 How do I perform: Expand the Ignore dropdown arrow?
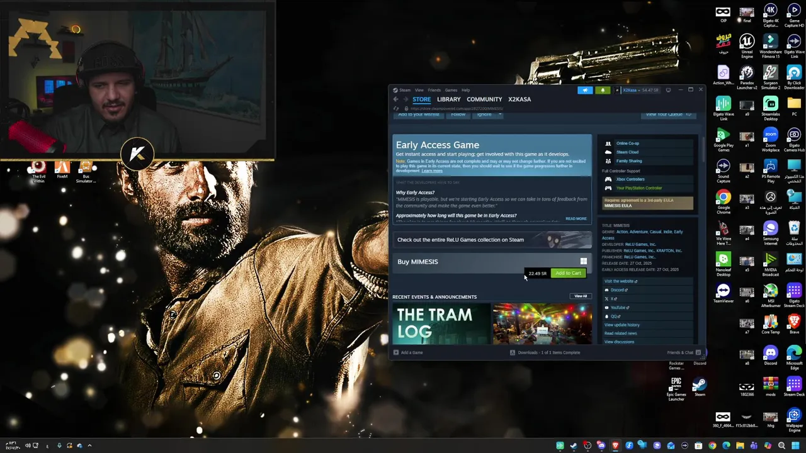point(500,115)
